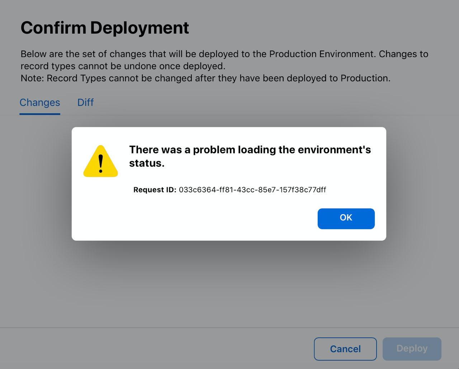Click the OK button in the error dialog

click(x=346, y=218)
